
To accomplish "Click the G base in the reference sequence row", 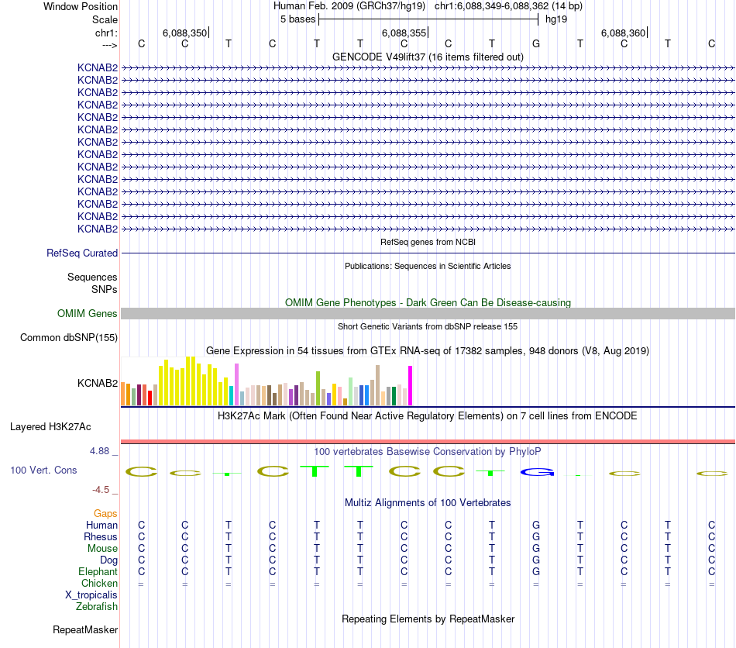I will point(536,43).
